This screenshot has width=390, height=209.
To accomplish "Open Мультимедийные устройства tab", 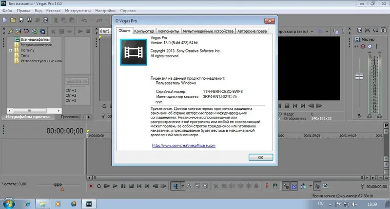I will (x=208, y=31).
